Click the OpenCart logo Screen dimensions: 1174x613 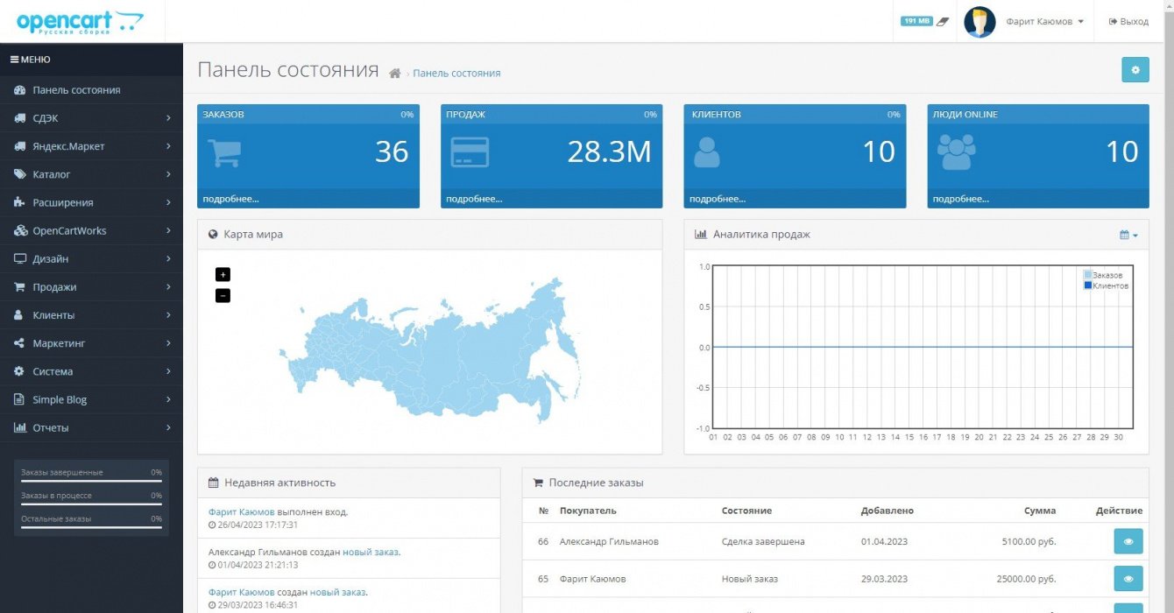(x=79, y=21)
